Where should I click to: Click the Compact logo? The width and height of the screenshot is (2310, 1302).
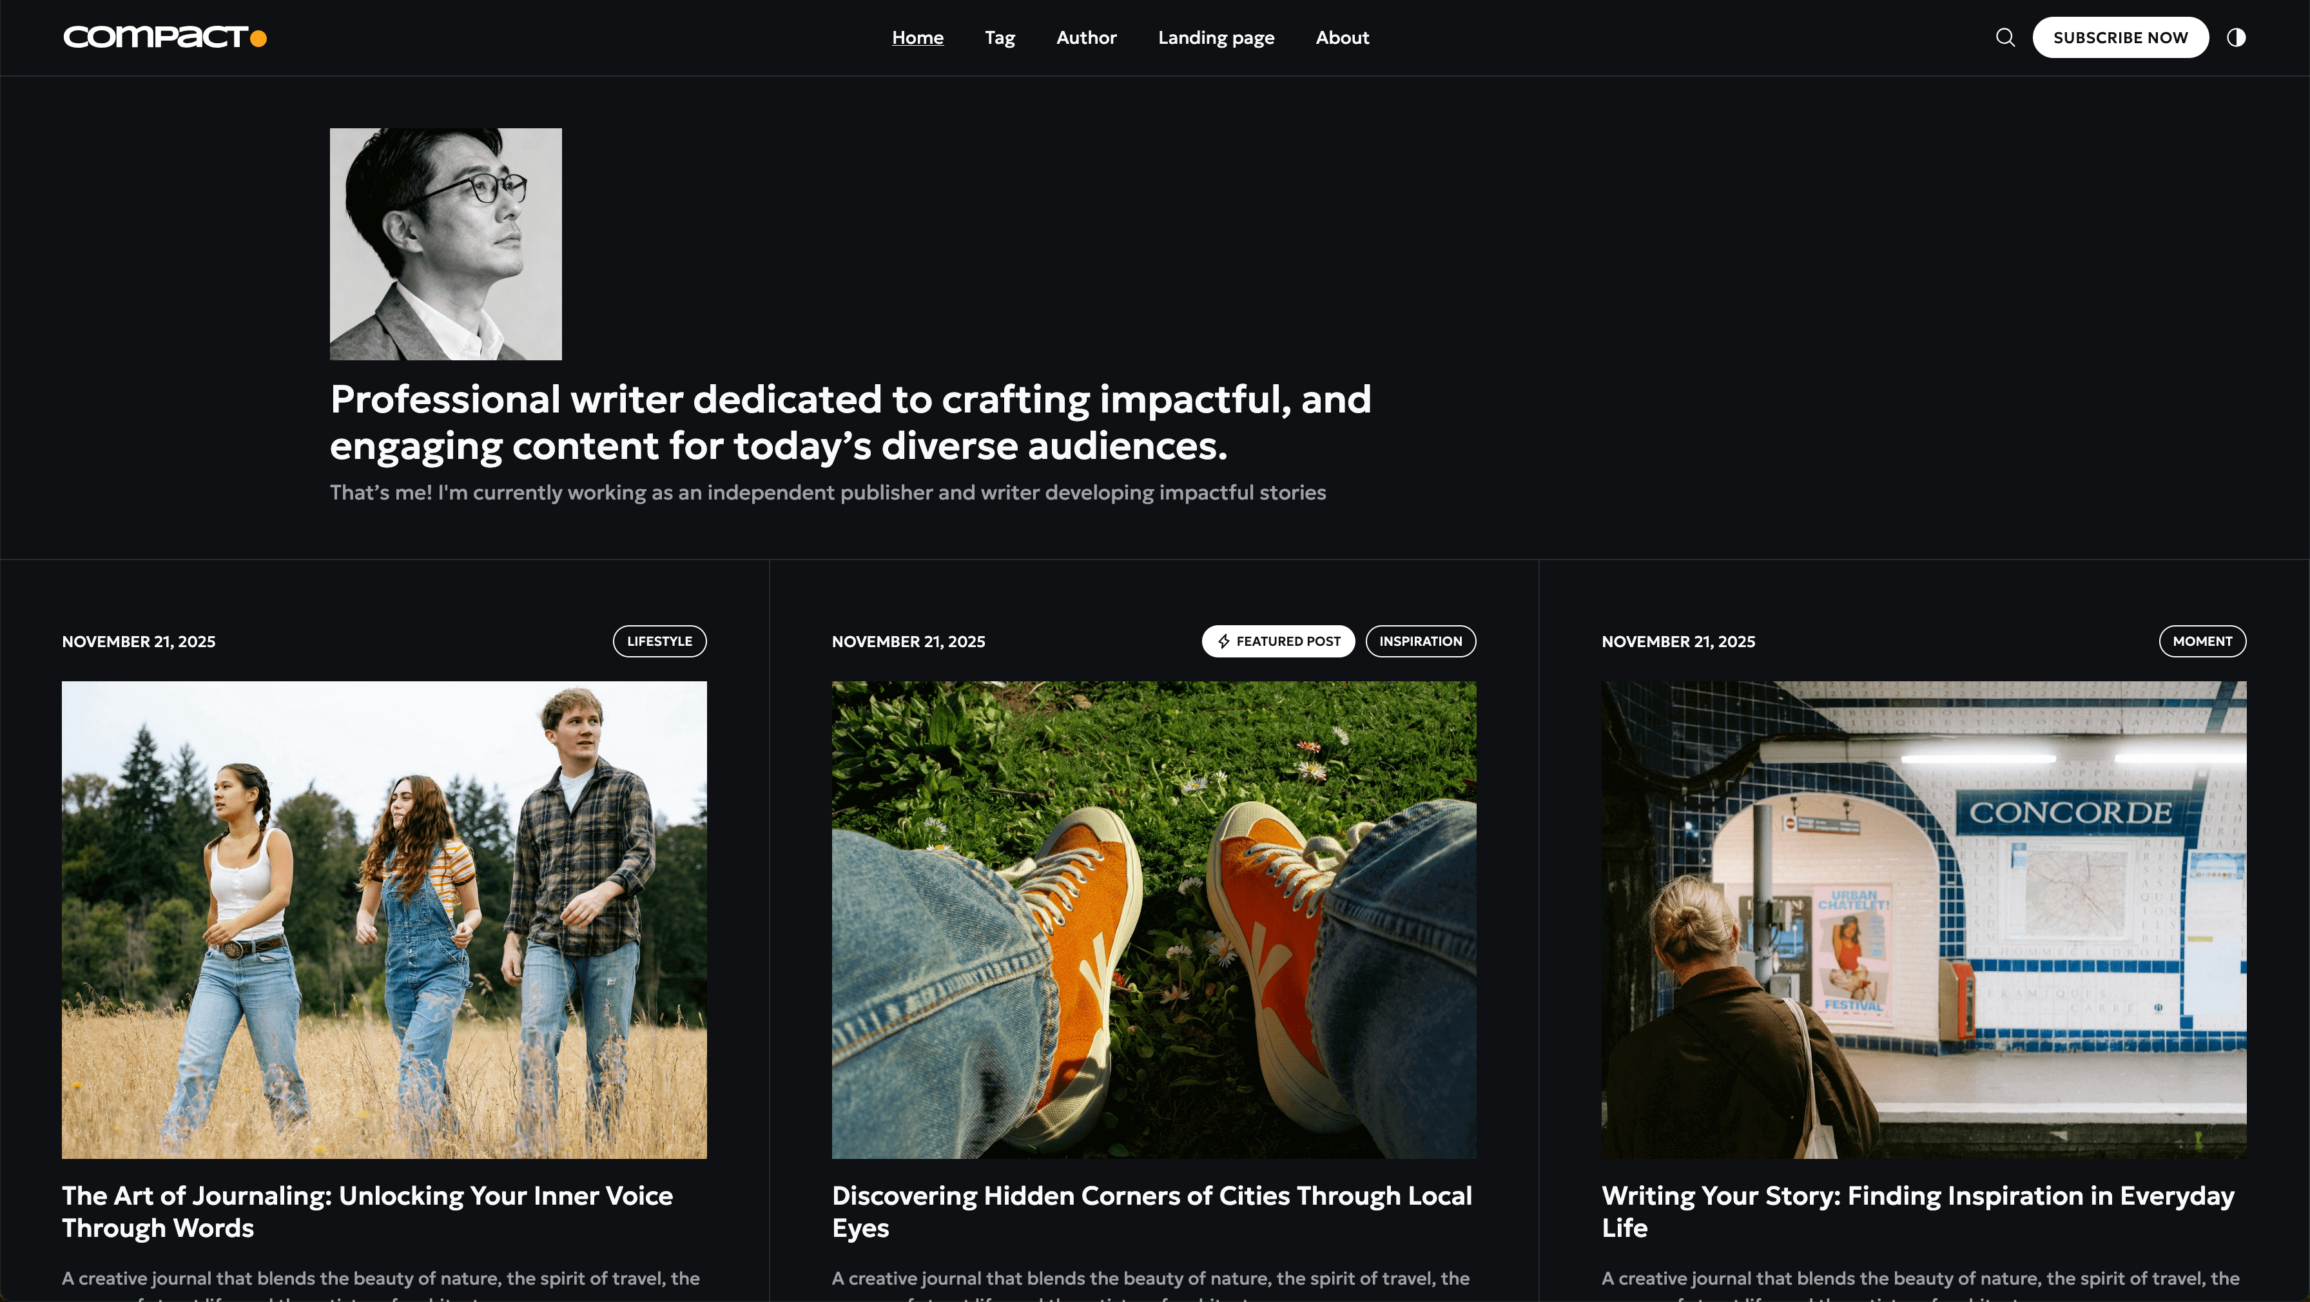tap(165, 37)
